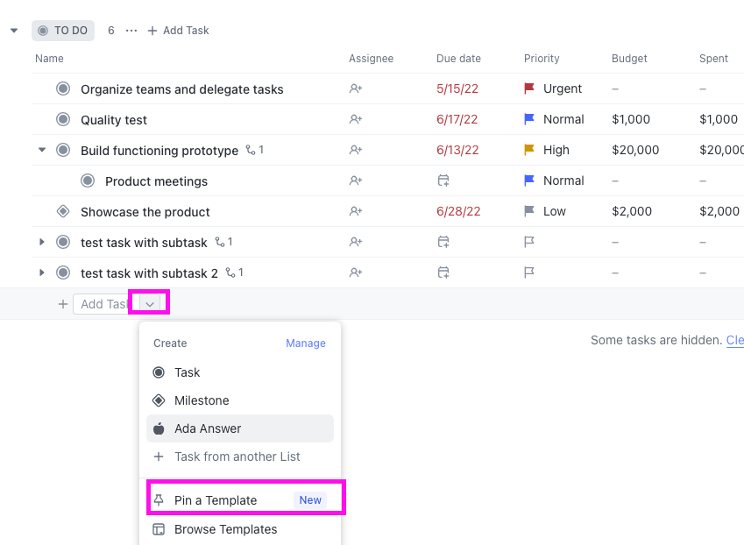The image size is (744, 545).
Task: Click calendar icon for test task with subtask 2
Action: tap(443, 272)
